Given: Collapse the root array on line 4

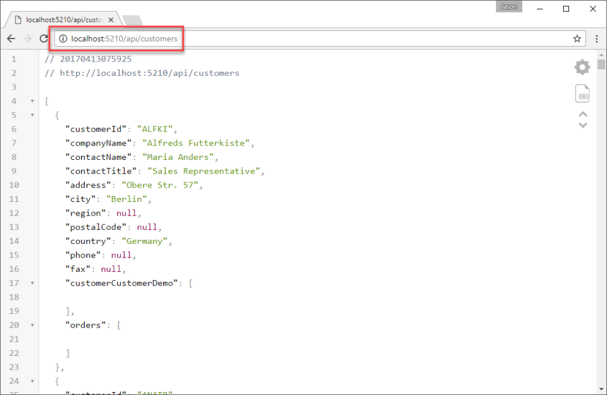Looking at the screenshot, I should 33,101.
